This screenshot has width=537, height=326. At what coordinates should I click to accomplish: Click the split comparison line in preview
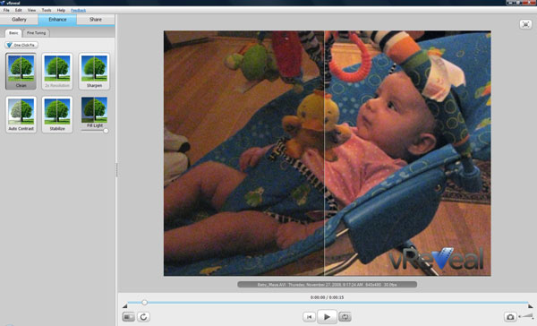[324, 153]
